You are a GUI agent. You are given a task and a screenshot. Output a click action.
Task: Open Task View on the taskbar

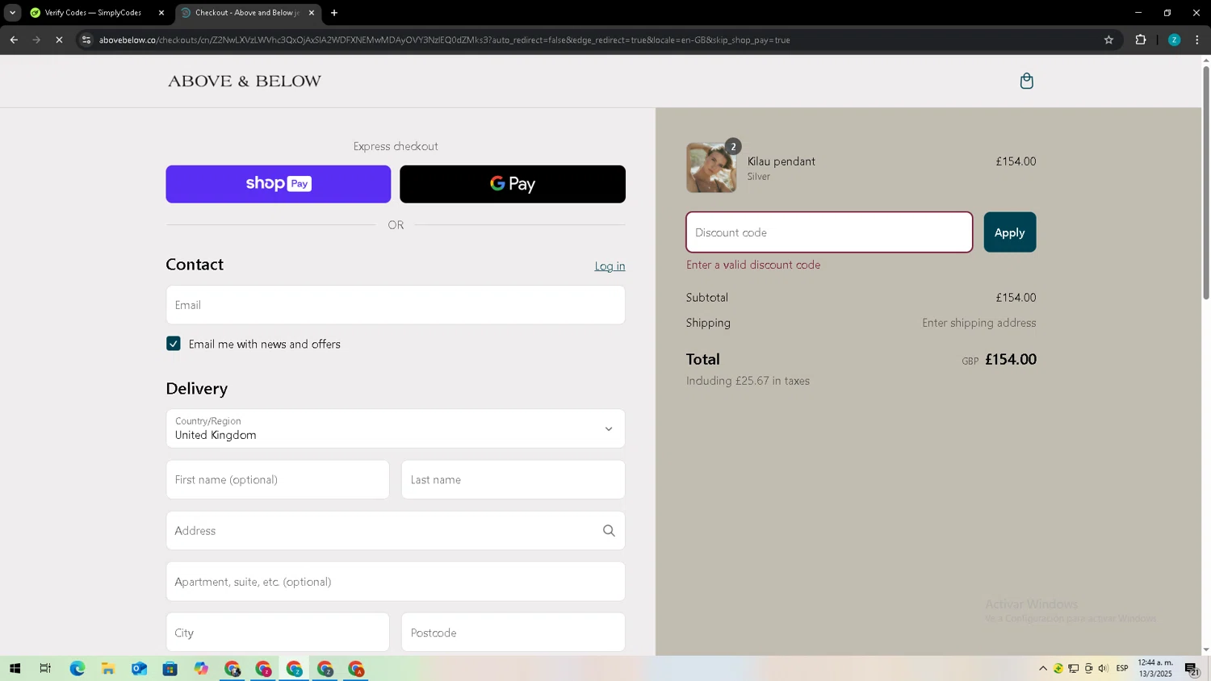[45, 668]
